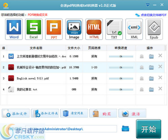Minimize the converter window
The width and height of the screenshot is (168, 140).
coord(155,5)
